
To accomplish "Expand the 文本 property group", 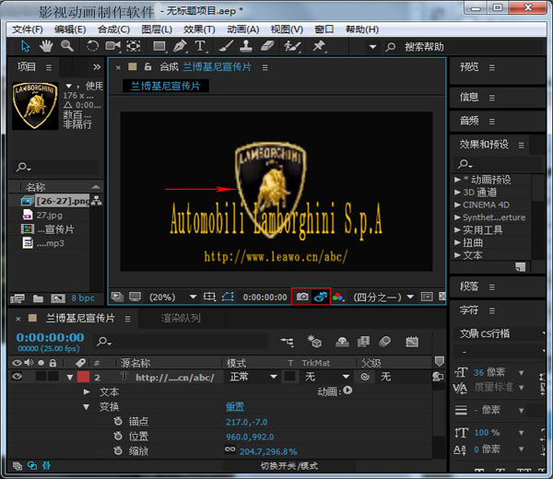I will pos(86,391).
